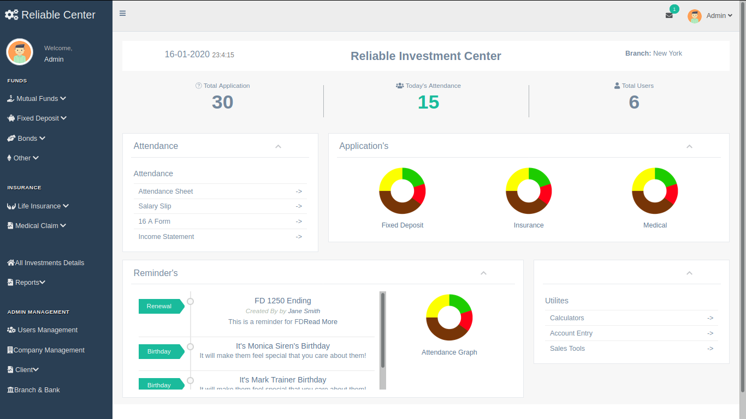Click the Total Users person icon
The height and width of the screenshot is (419, 746).
coord(617,86)
